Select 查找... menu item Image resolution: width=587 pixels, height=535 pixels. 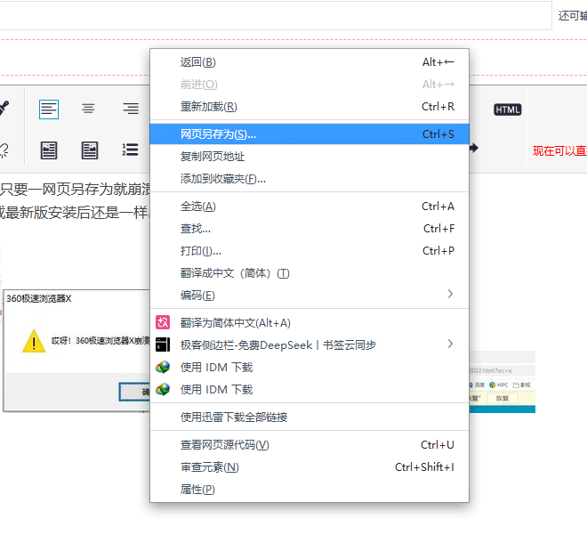[x=310, y=229]
